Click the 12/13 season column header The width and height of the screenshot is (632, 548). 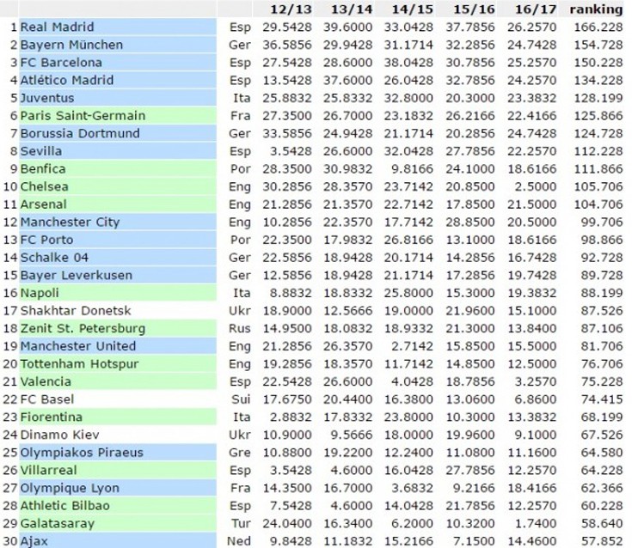click(286, 9)
